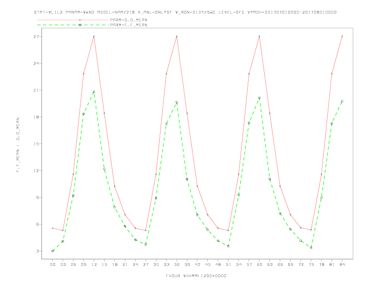Viewport: 373px width, 288px height.
Task: Click x-axis forecast hour label 72
Action: [x=300, y=264]
